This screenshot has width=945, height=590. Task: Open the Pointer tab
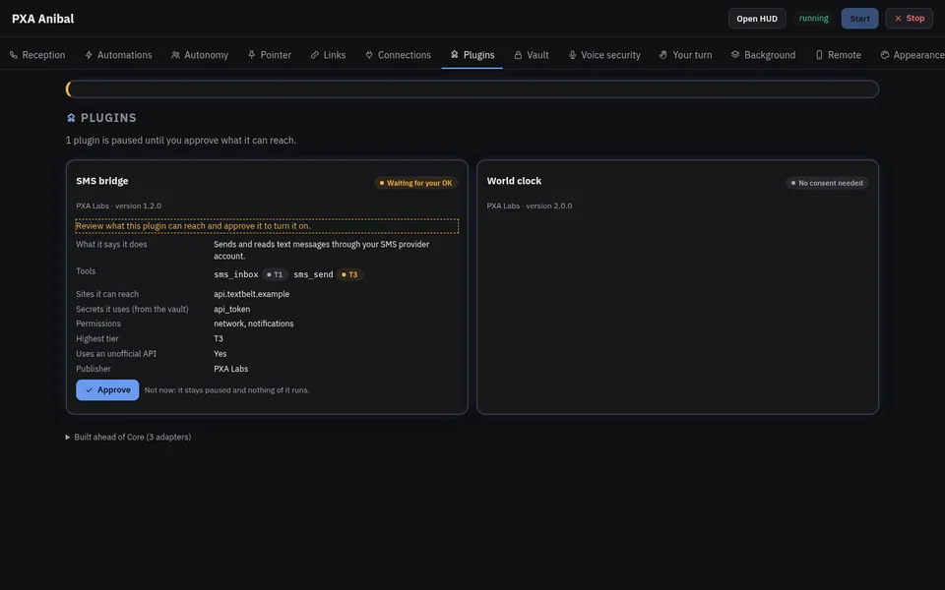[x=270, y=55]
